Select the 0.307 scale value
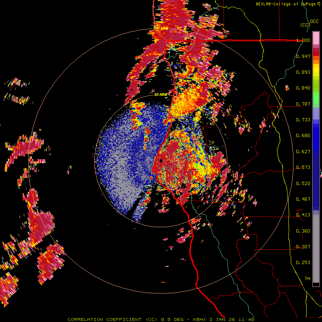 303,247
